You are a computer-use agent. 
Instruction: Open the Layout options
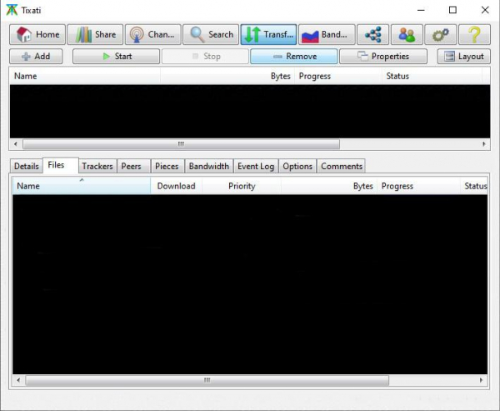tap(464, 57)
